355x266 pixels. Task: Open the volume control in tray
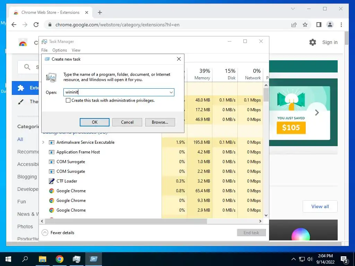310,259
